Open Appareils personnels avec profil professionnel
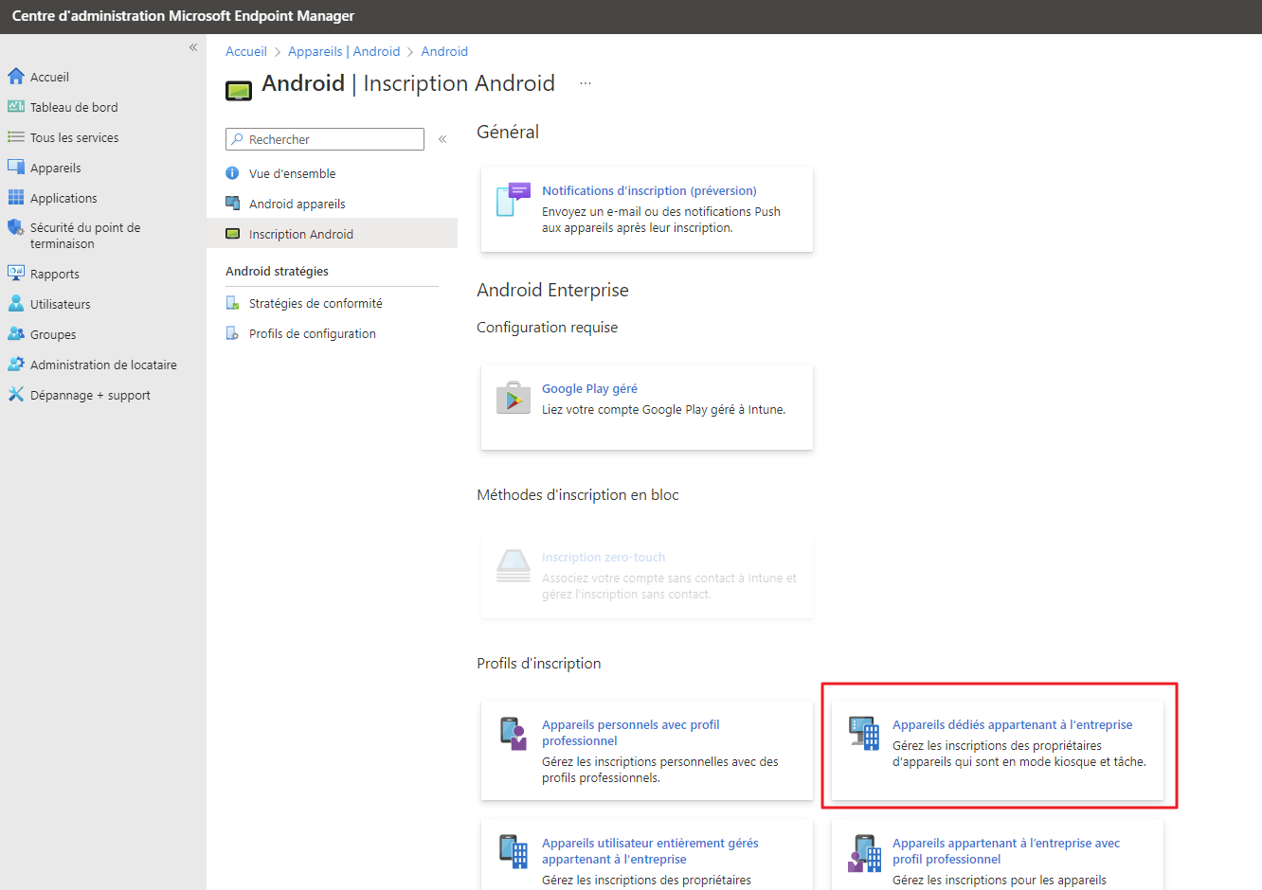The height and width of the screenshot is (890, 1262). click(x=631, y=733)
